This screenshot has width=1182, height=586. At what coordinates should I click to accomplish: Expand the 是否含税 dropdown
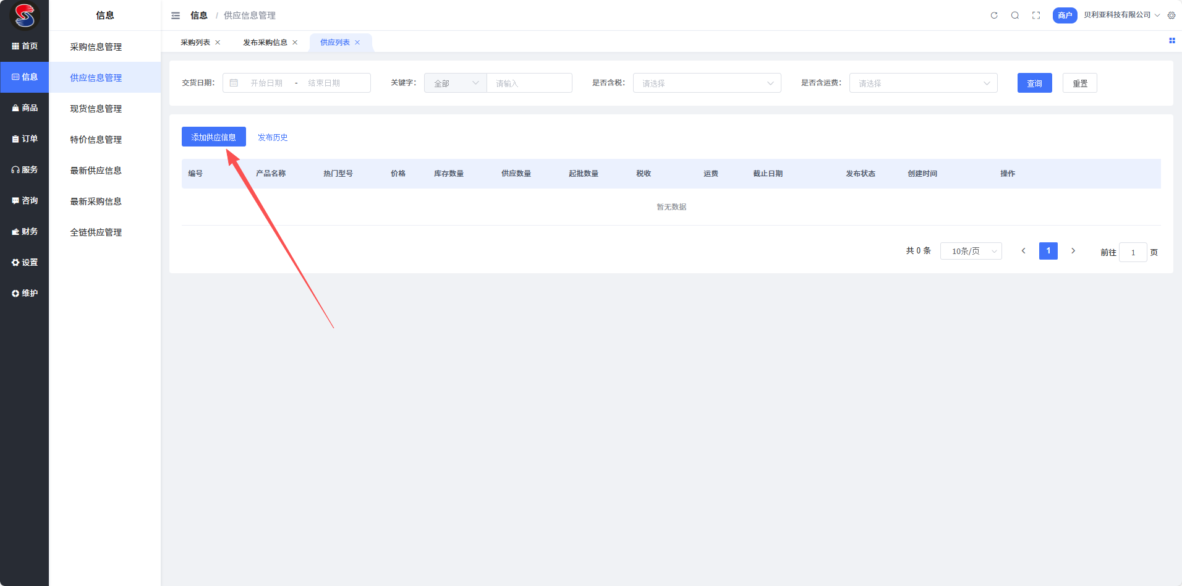707,83
